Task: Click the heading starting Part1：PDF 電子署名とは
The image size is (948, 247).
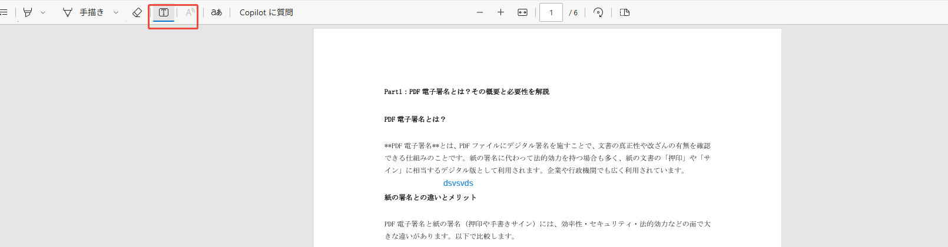Action: tap(467, 92)
